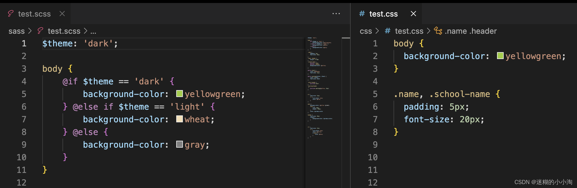Open the yellowgreen color swatch in test.scss
577x188 pixels.
(x=180, y=94)
